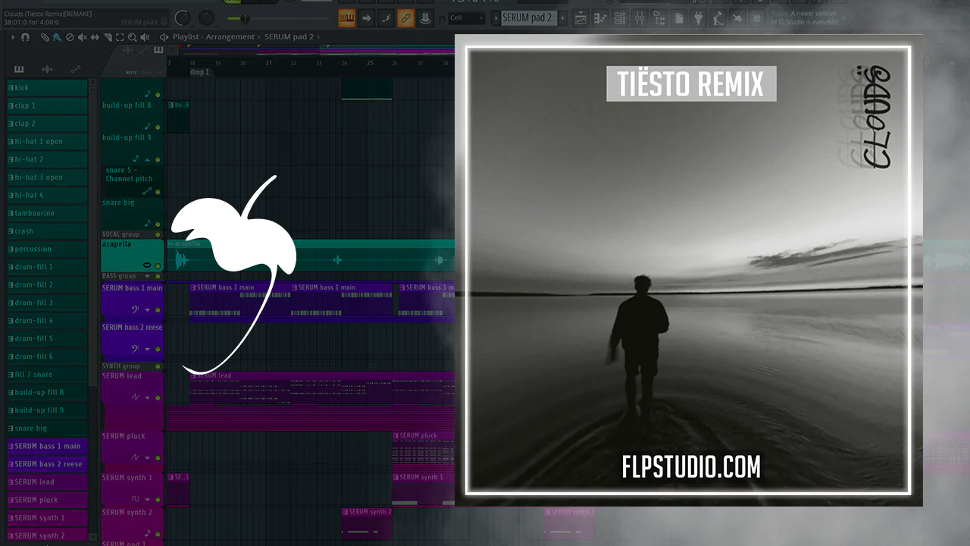Select the playlist Paint brush tool
The height and width of the screenshot is (546, 970).
click(x=57, y=36)
